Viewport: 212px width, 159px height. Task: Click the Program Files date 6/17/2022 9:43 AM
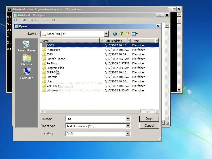pos(117,68)
